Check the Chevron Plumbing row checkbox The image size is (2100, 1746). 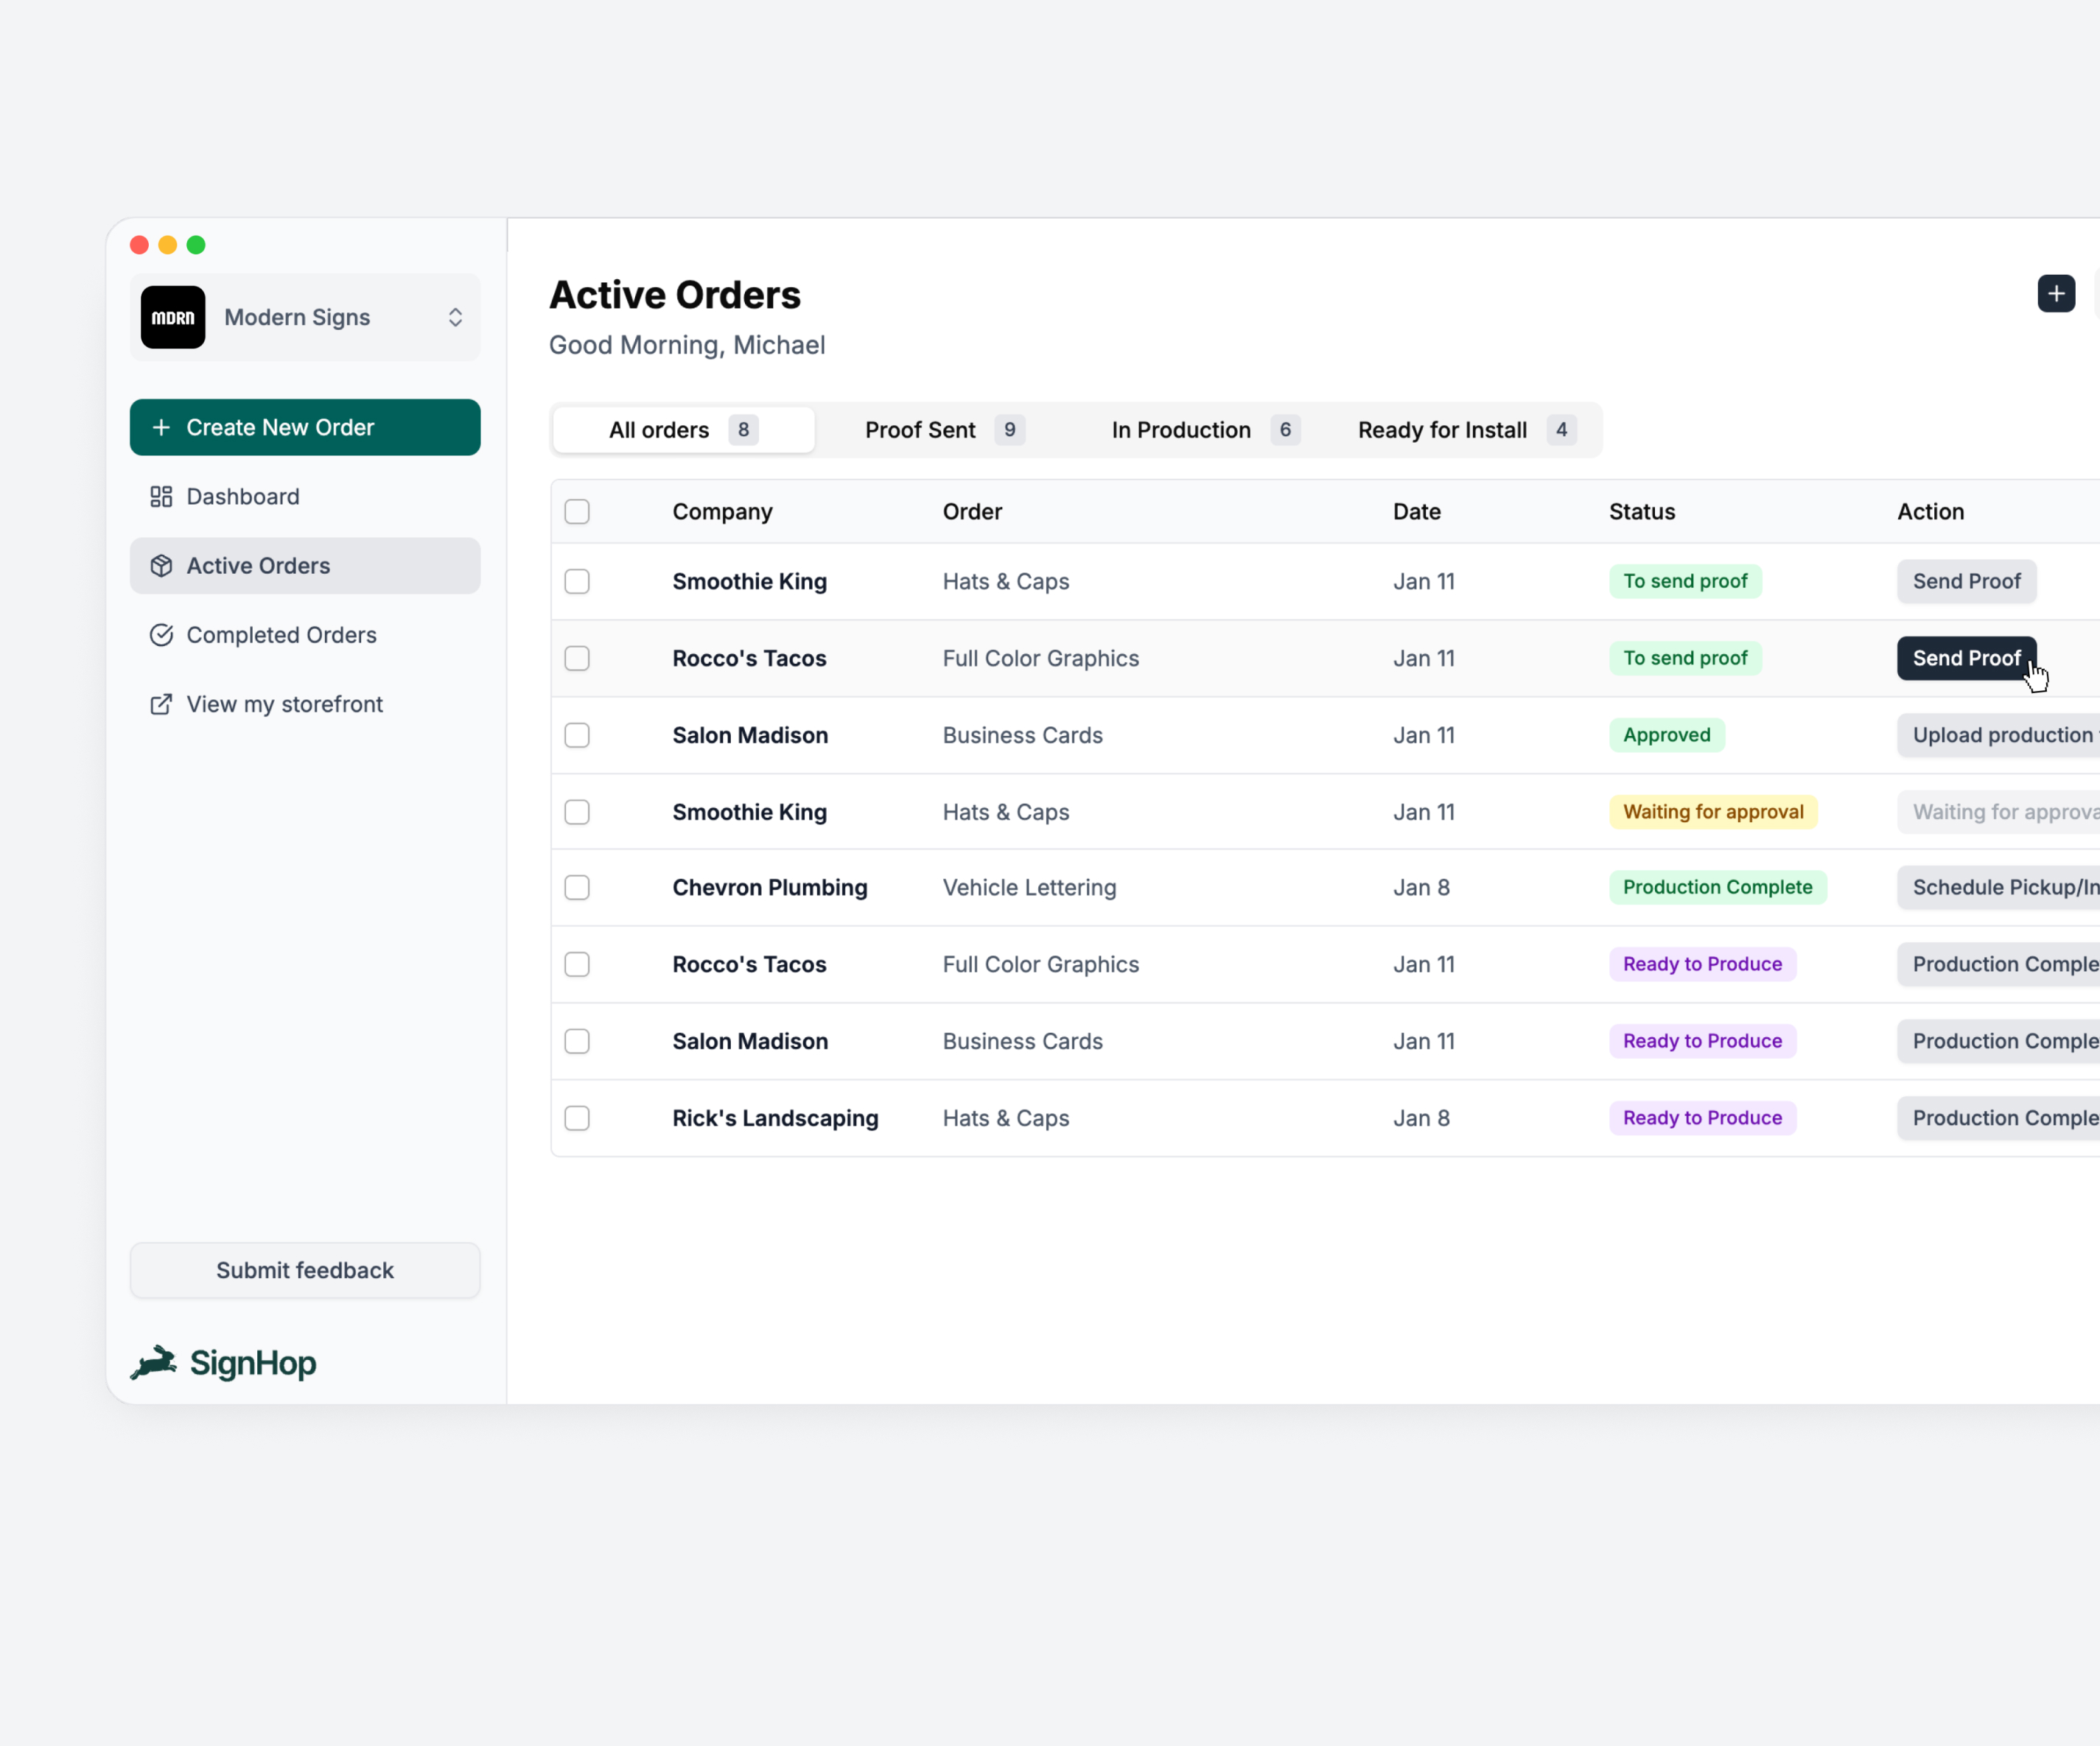point(577,888)
